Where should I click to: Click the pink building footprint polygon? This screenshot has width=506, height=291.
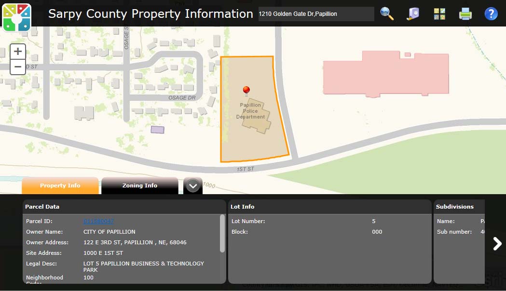pyautogui.click(x=386, y=75)
